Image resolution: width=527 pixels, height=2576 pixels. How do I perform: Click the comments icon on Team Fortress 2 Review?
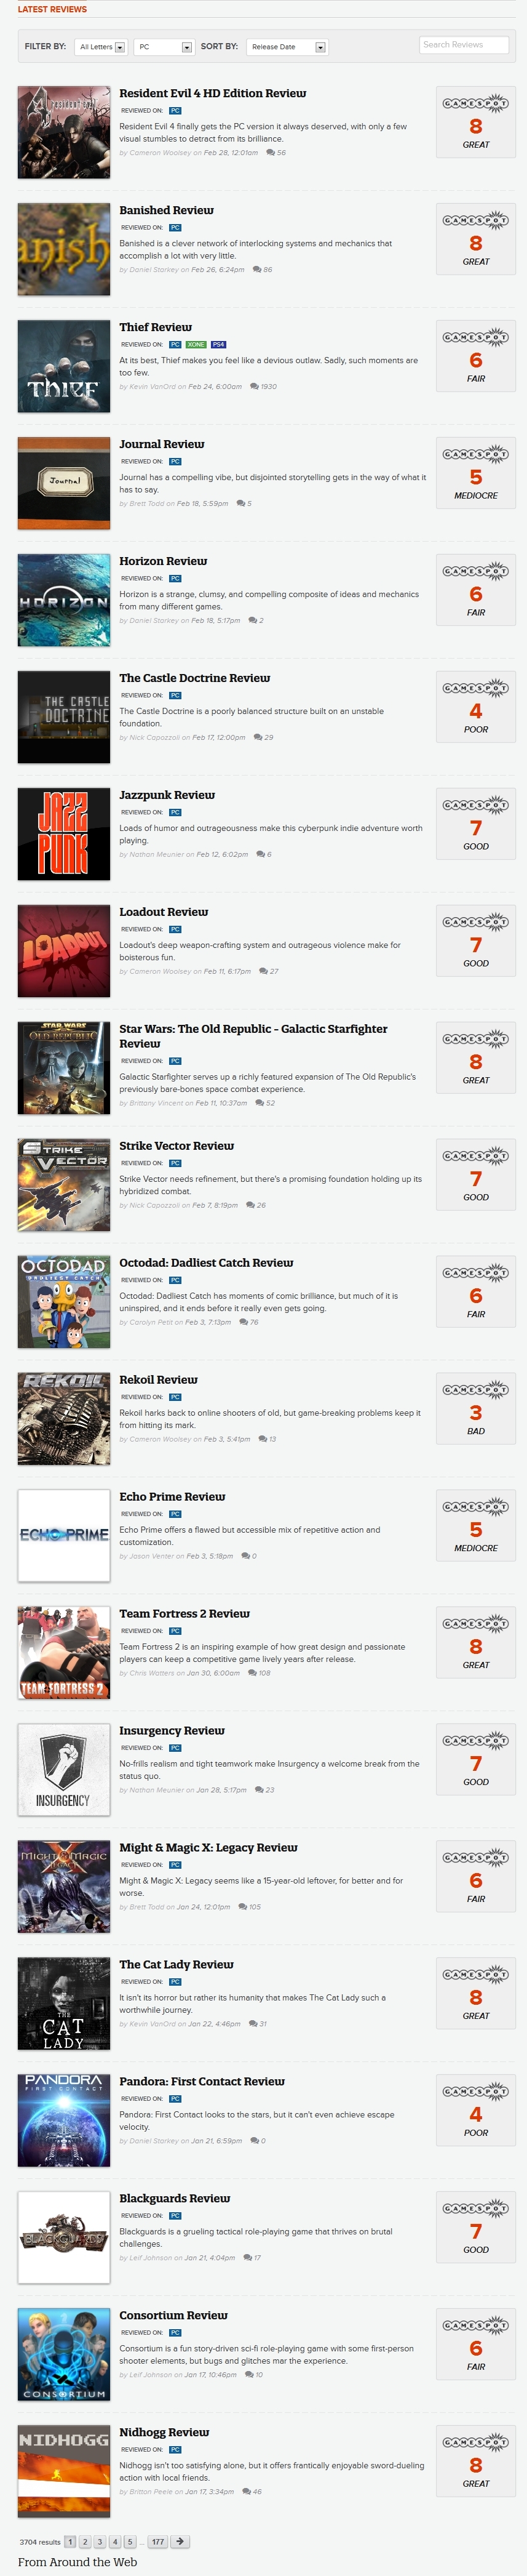click(x=252, y=1673)
